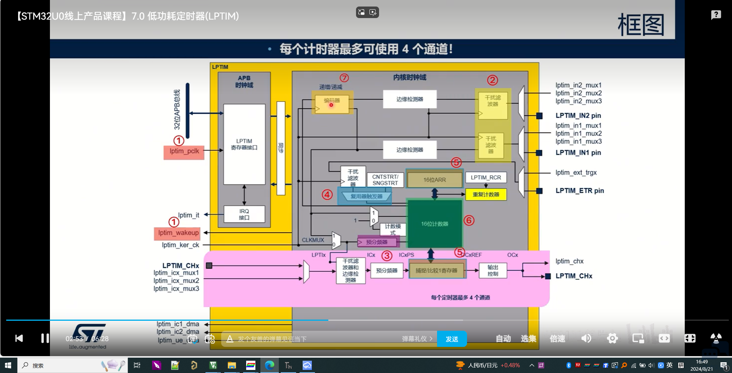The width and height of the screenshot is (732, 373).
Task: Click the pop-out window icon at top
Action: click(x=361, y=12)
